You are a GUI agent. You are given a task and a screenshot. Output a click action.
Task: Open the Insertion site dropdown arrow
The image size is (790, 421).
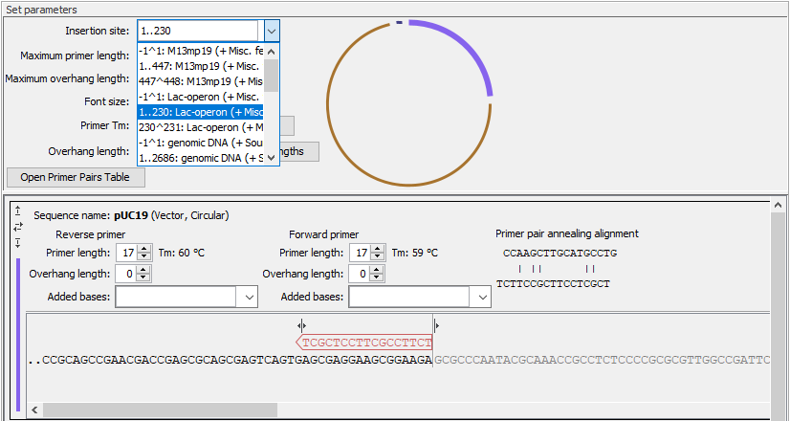[x=271, y=32]
